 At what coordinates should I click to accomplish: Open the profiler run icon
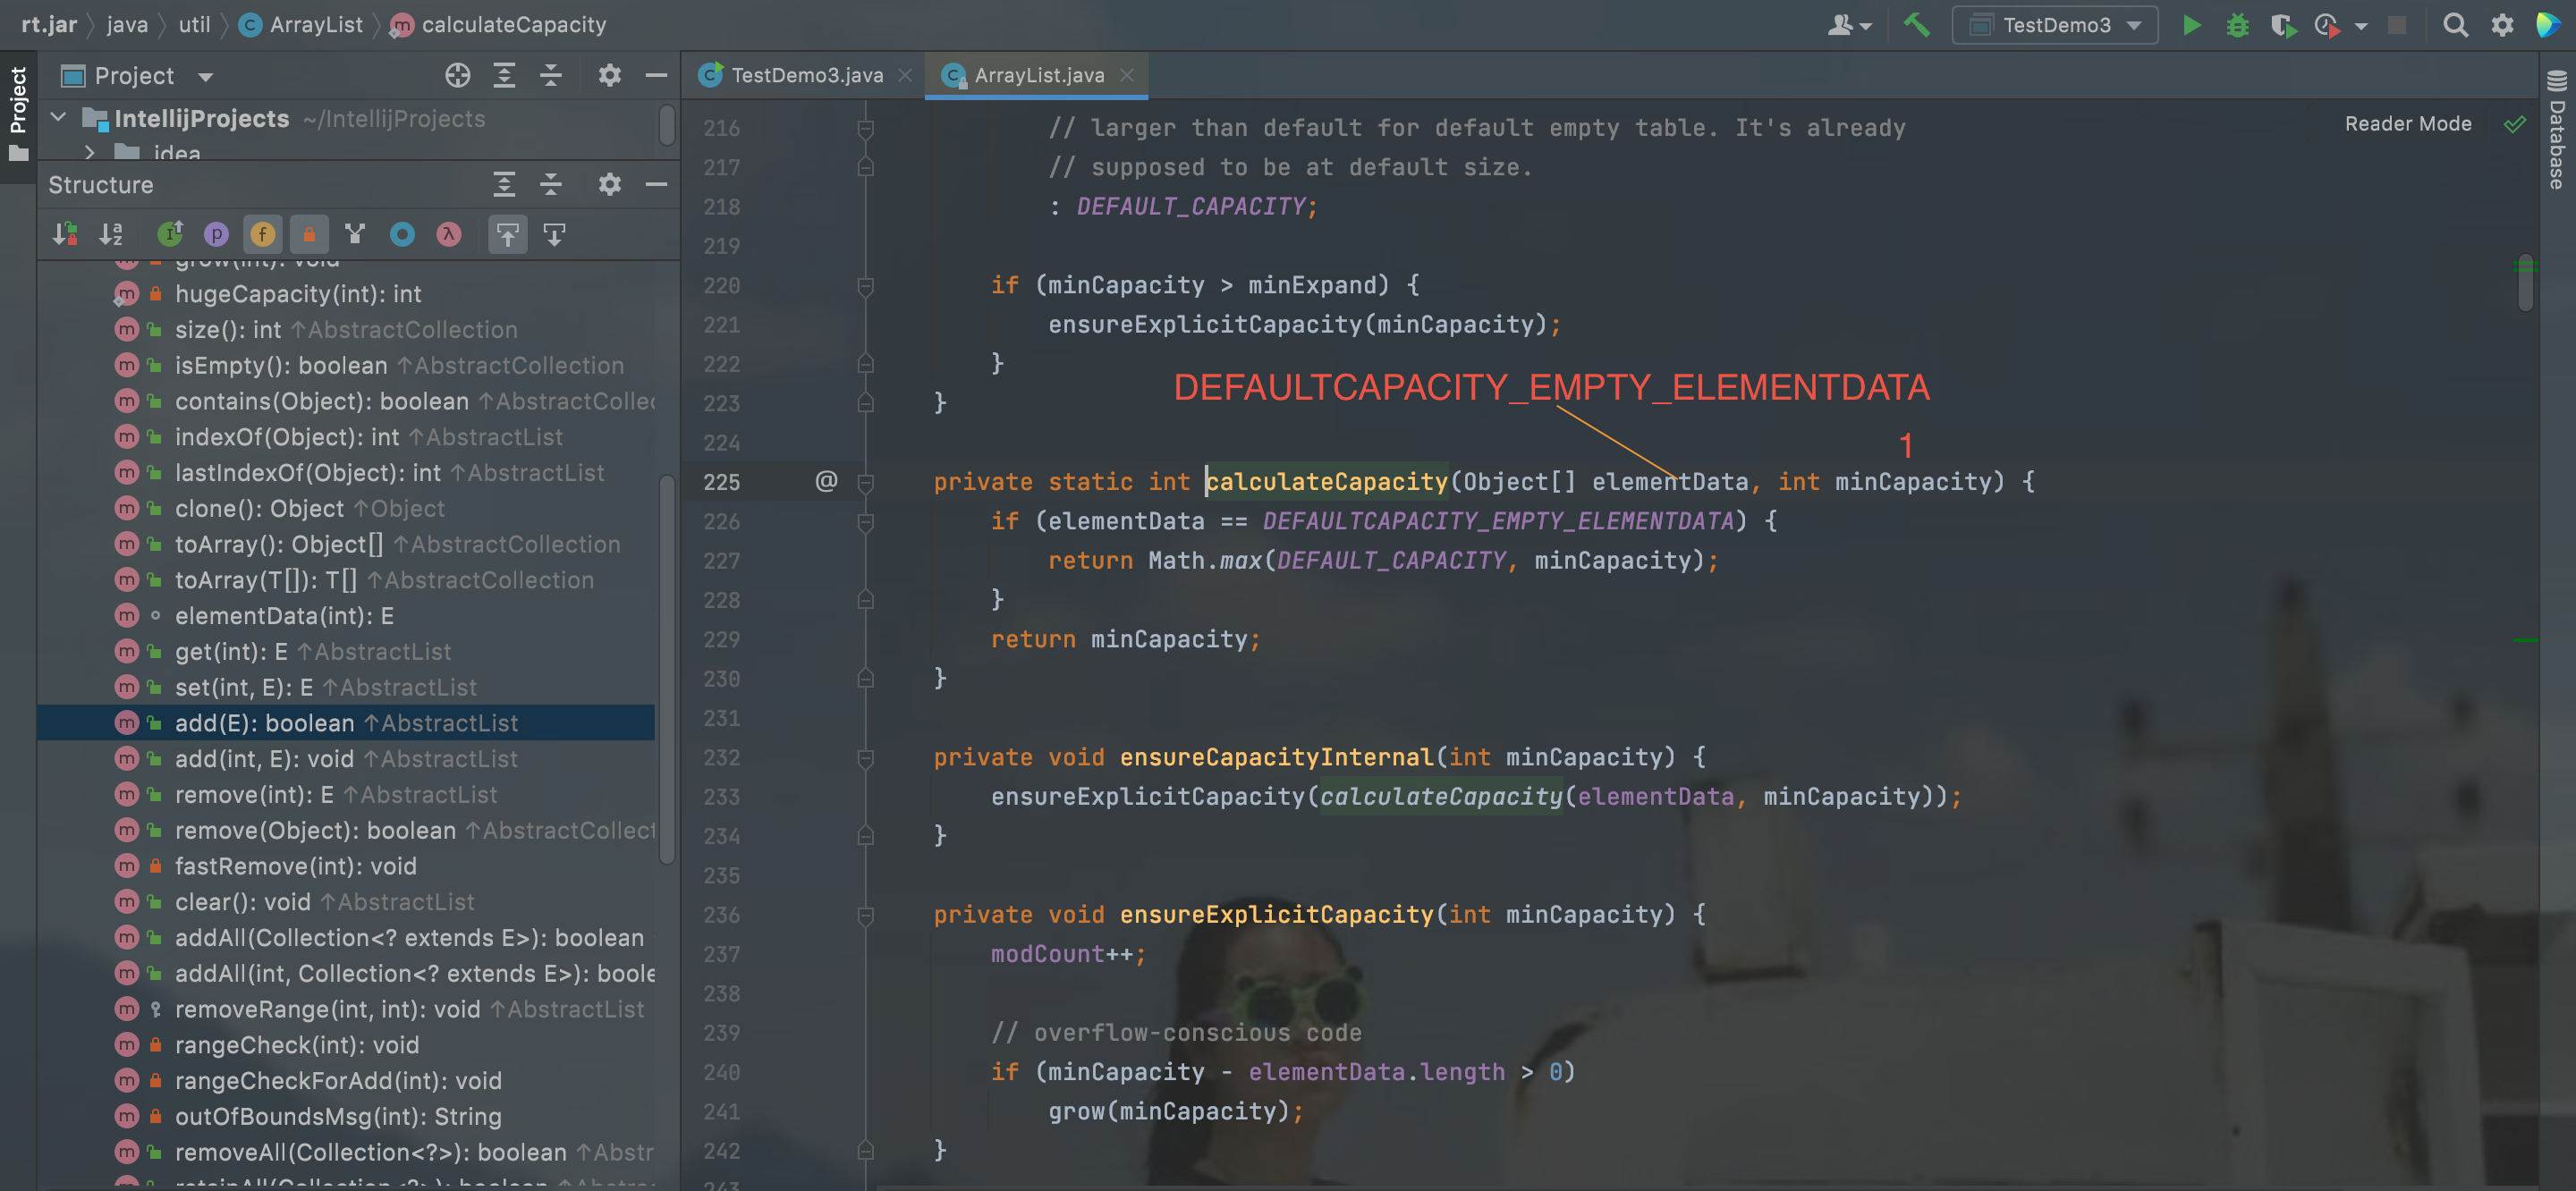point(2327,25)
